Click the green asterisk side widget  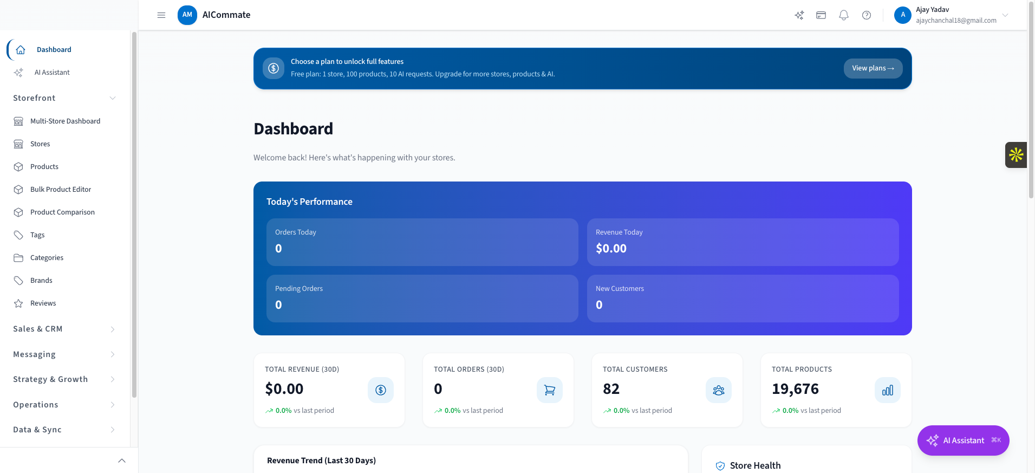tap(1016, 155)
